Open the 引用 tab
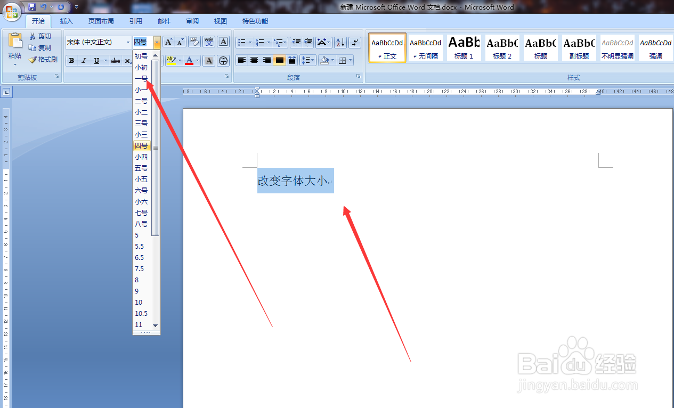This screenshot has width=674, height=408. 136,21
